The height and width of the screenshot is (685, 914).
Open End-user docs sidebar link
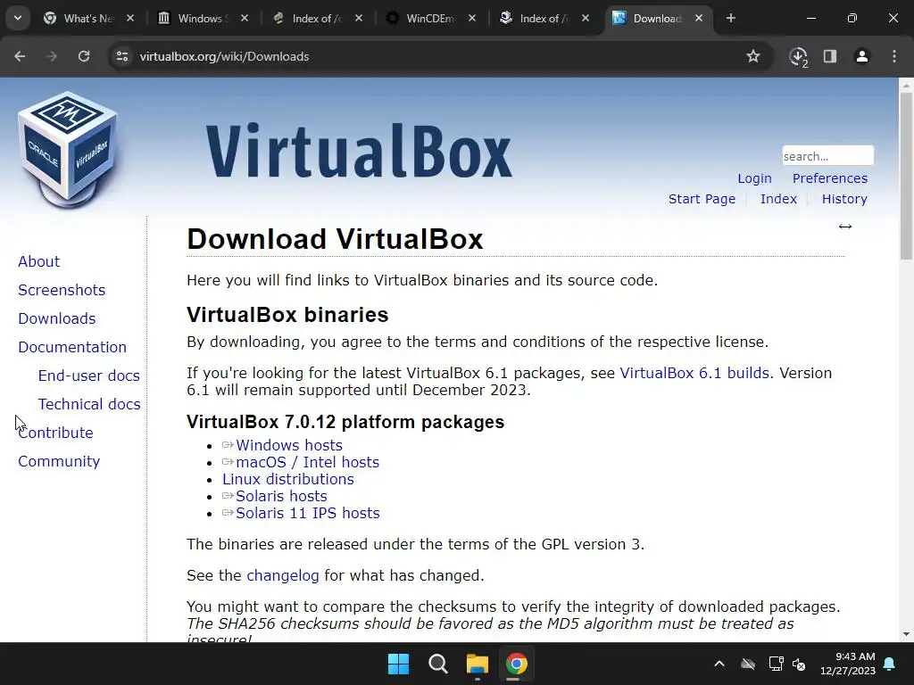88,376
